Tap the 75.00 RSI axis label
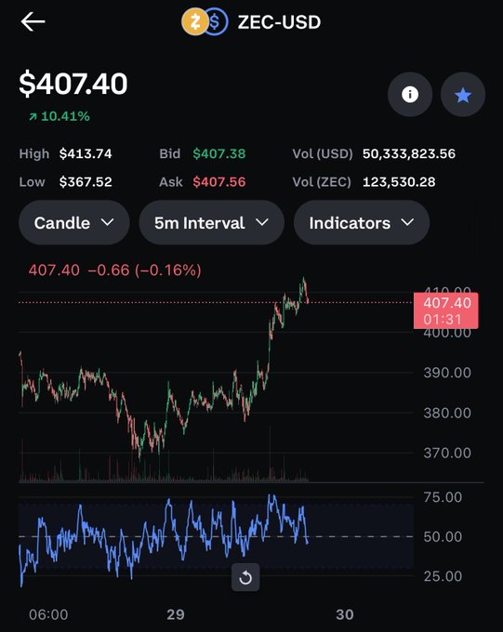503x632 pixels. coord(443,497)
